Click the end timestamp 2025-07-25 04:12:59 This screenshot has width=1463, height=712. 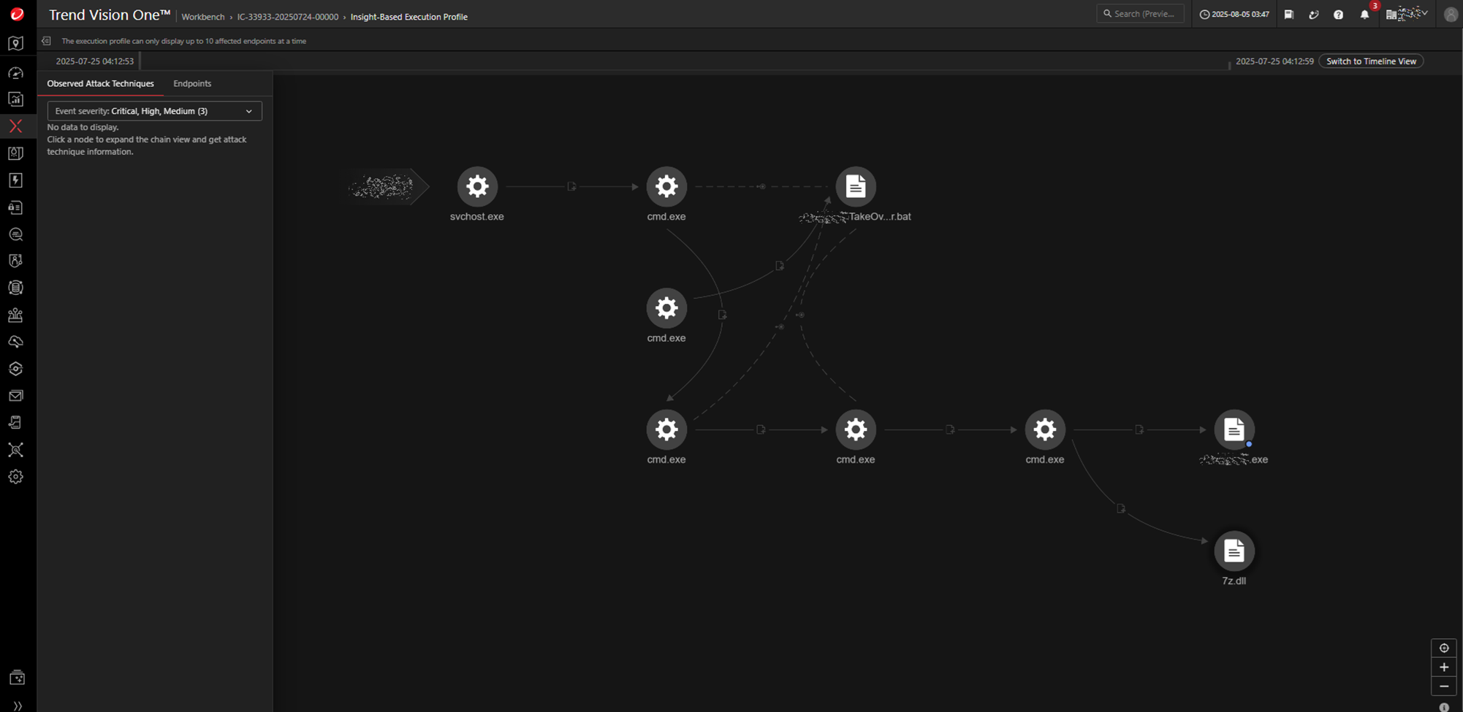click(x=1274, y=61)
